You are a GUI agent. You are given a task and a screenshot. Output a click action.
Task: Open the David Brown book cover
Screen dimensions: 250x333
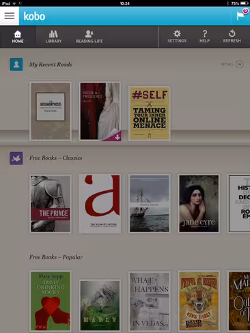(x=199, y=301)
